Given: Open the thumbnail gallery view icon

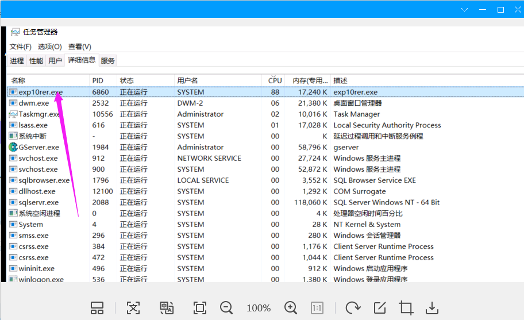Looking at the screenshot, I should pyautogui.click(x=97, y=307).
